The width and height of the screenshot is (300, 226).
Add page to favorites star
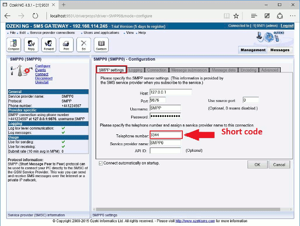tap(236, 16)
